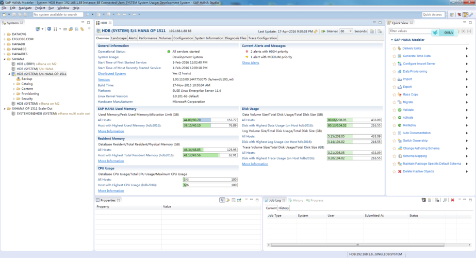This screenshot has height=258, width=476.
Task: Toggle the favorite star next to Export
Action: tap(394, 87)
